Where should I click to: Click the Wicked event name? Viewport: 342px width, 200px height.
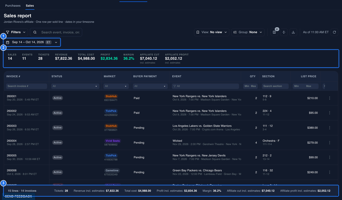click(177, 141)
